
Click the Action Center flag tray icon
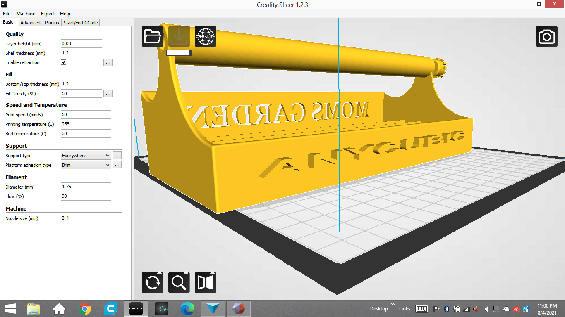tap(436, 309)
